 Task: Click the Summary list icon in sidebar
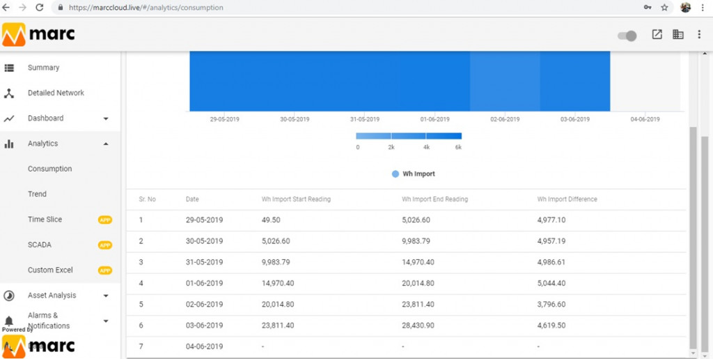[9, 68]
